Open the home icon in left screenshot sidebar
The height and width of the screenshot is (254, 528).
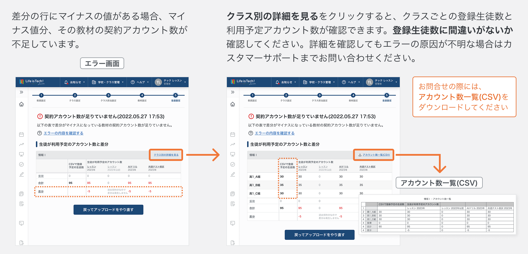(x=21, y=104)
